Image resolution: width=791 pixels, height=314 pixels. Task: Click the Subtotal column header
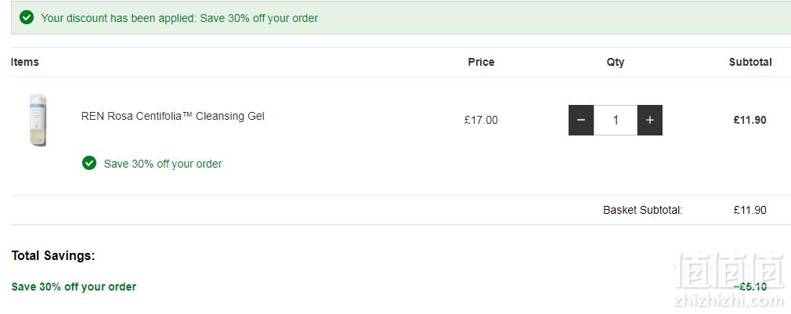[x=750, y=62]
